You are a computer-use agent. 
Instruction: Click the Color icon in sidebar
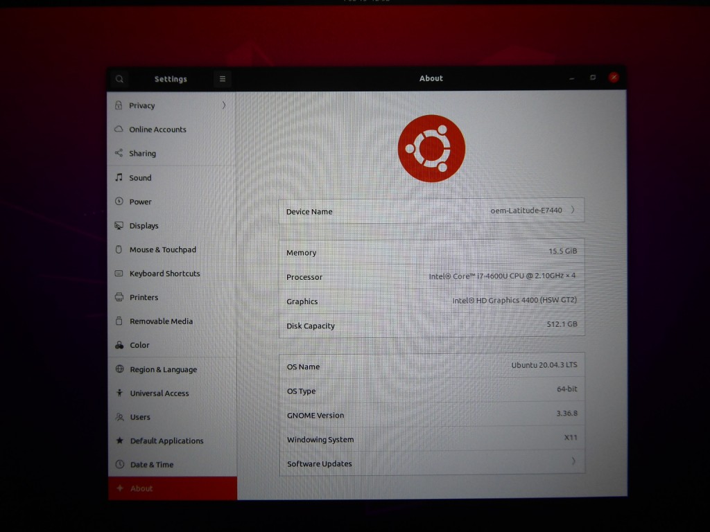(x=119, y=345)
